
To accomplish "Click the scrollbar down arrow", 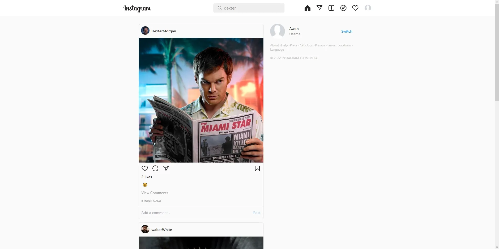I will (497, 247).
